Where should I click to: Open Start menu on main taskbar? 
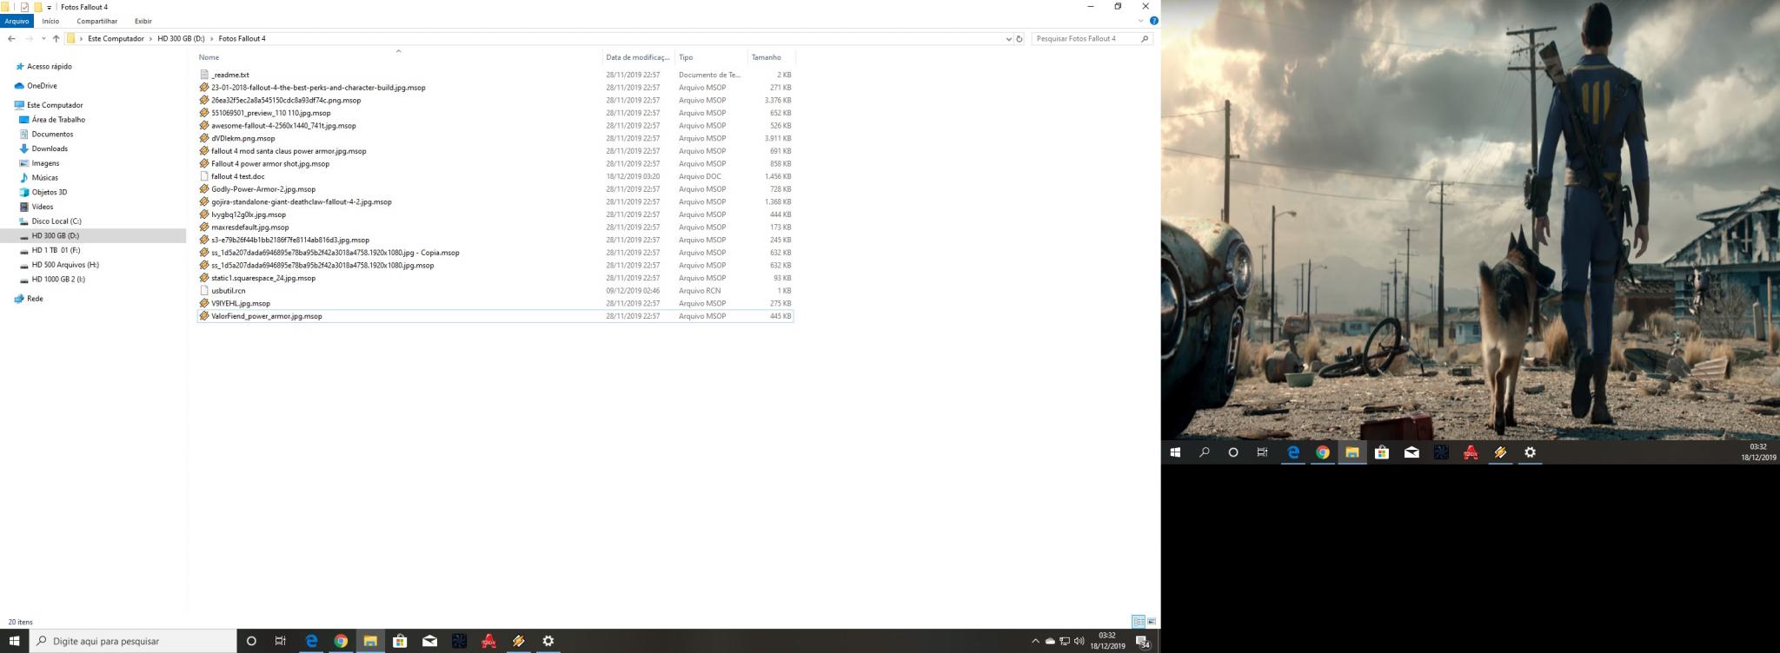[14, 641]
